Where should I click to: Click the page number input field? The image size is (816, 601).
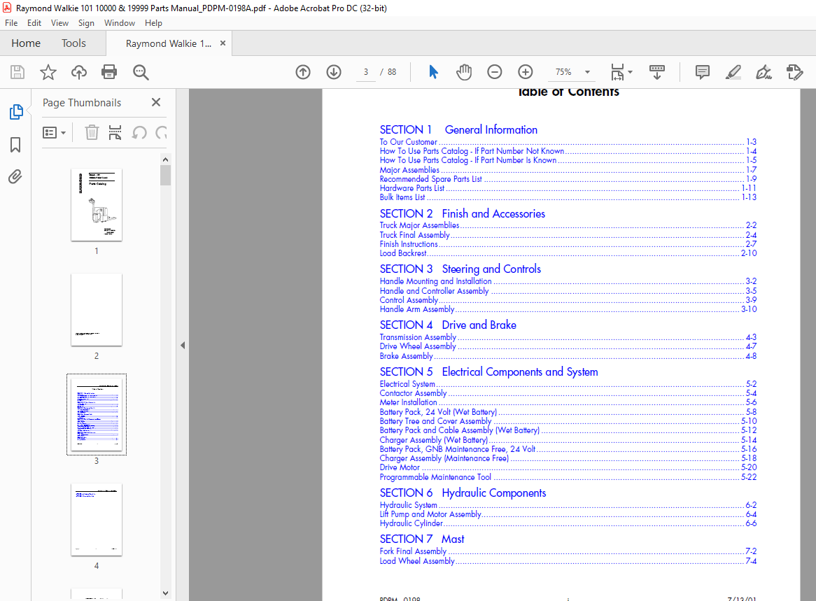[366, 72]
